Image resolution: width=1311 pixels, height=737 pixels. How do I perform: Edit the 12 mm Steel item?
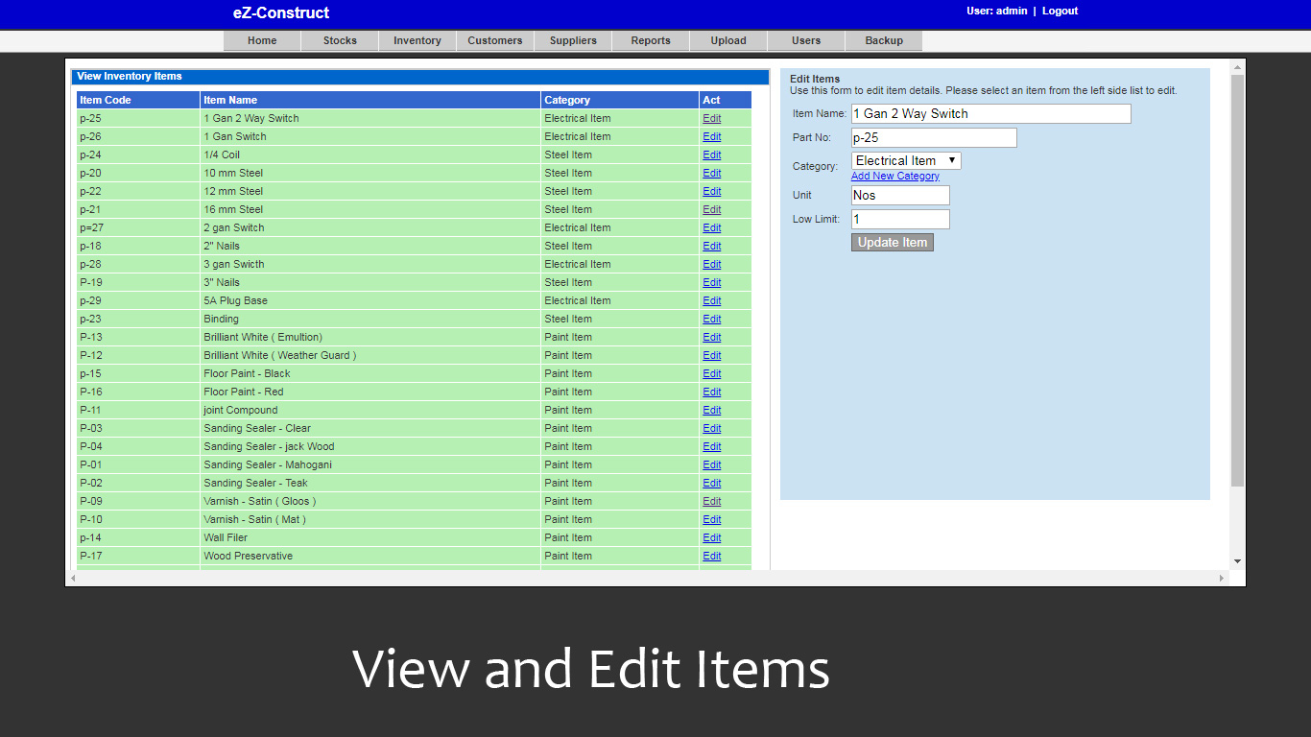(711, 191)
